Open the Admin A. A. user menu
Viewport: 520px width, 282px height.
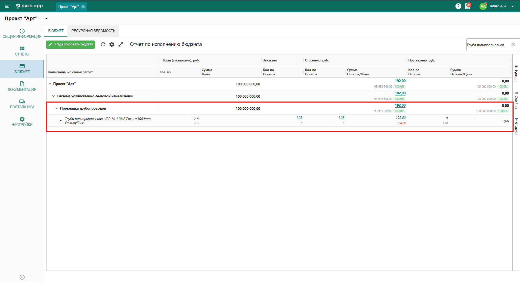pyautogui.click(x=498, y=6)
